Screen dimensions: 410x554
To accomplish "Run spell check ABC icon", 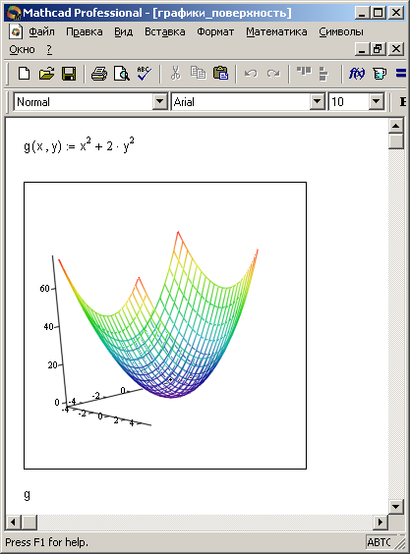I will [145, 74].
